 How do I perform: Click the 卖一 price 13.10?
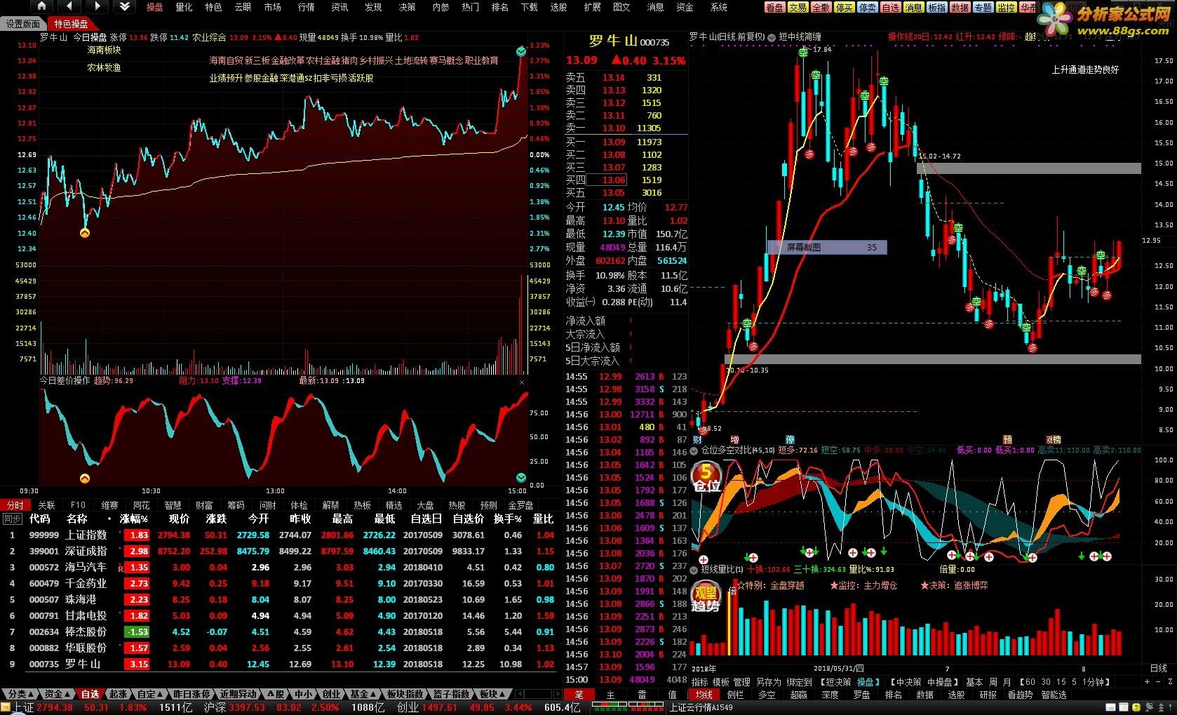coord(614,128)
